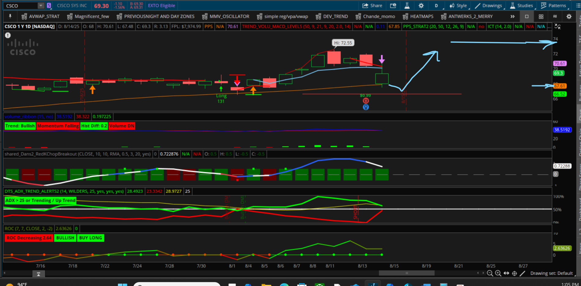Click the collapse arrow below time axis

[39, 274]
